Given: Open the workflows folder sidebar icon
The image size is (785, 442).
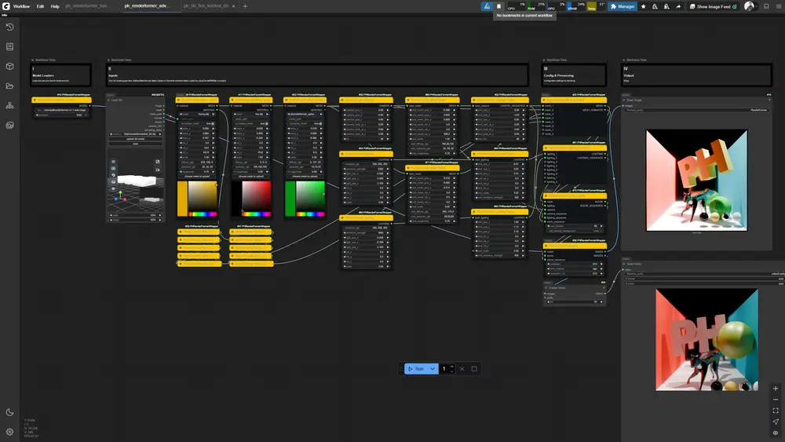Looking at the screenshot, I should pyautogui.click(x=9, y=86).
